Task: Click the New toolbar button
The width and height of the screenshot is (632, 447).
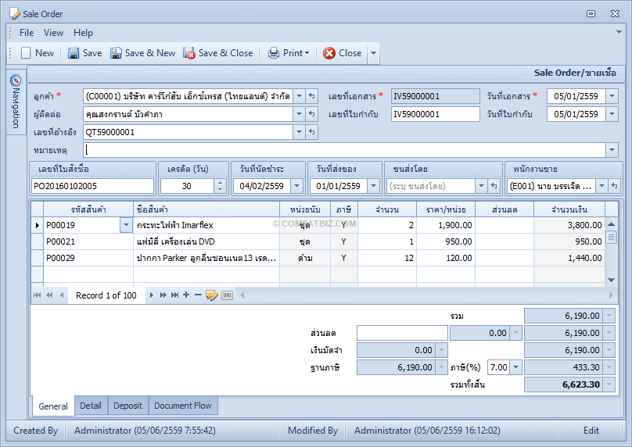Action: (x=38, y=53)
